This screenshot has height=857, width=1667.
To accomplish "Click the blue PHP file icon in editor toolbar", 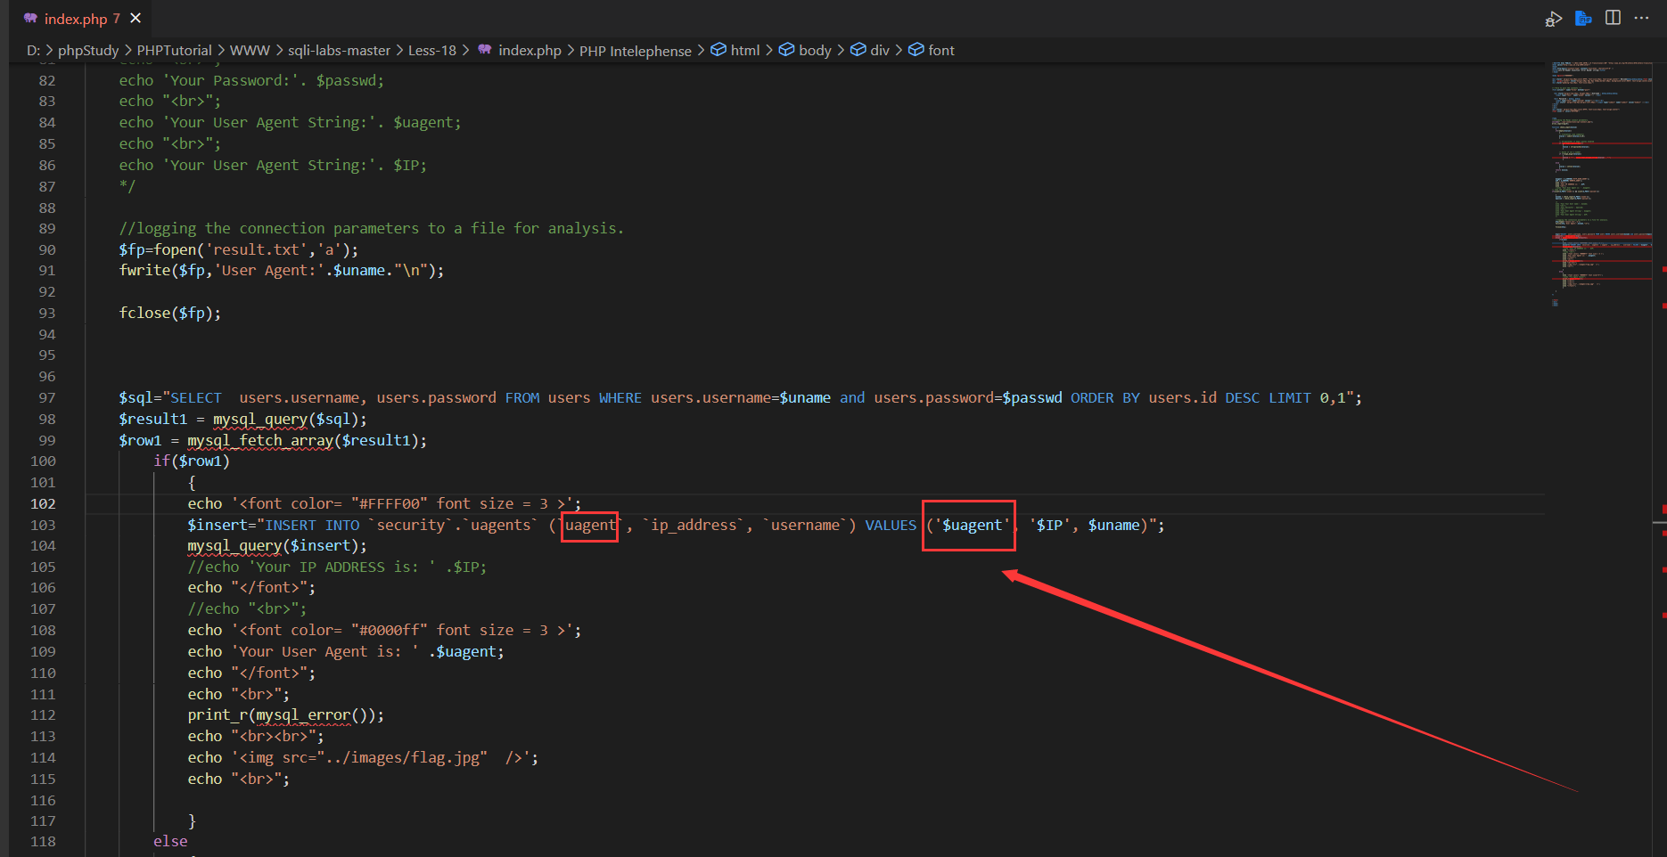I will [1583, 19].
